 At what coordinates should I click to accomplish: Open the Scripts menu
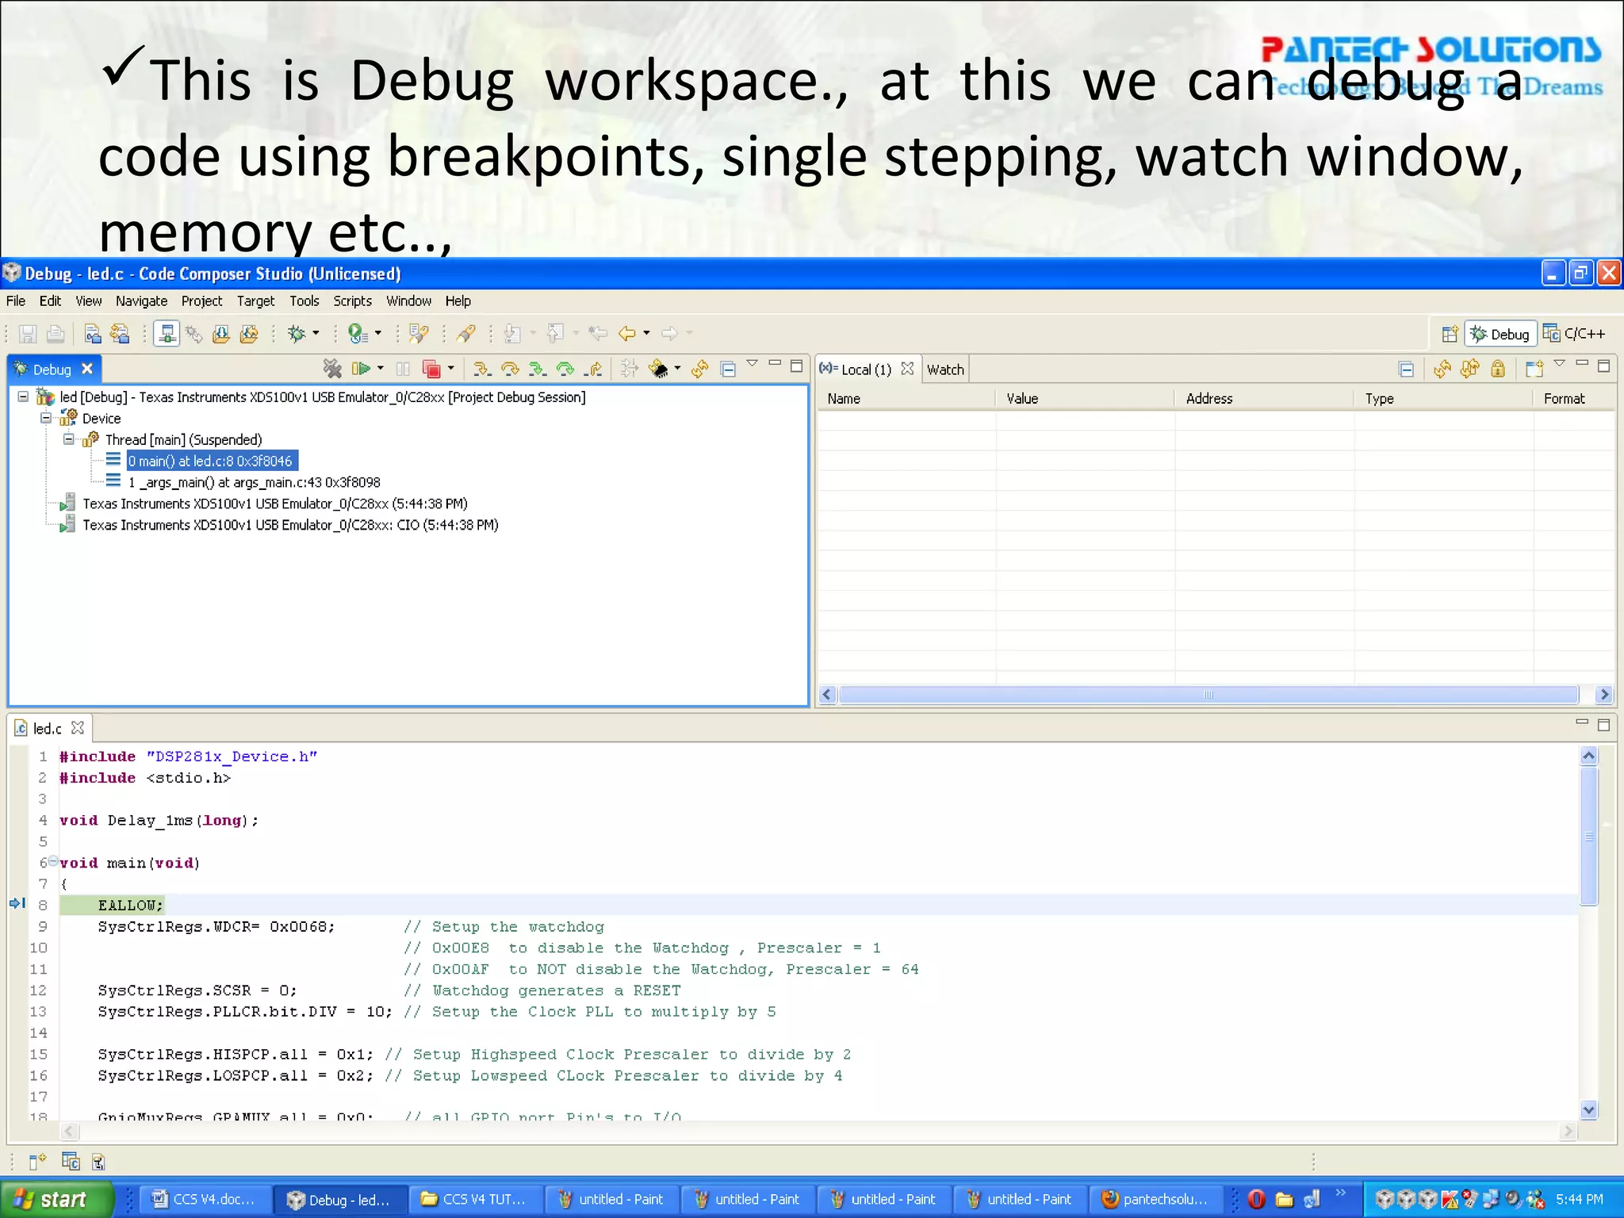point(352,301)
